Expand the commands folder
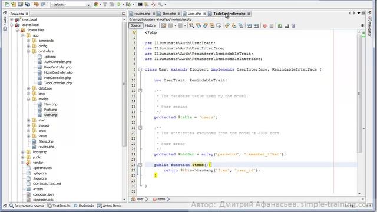 pos(29,41)
